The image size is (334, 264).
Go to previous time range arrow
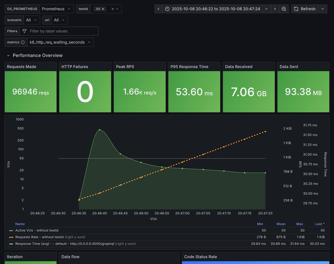158,9
